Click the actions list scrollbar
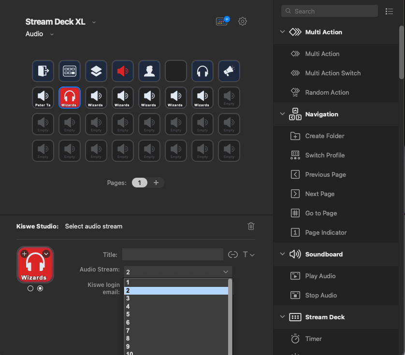The image size is (405, 355). click(x=402, y=53)
